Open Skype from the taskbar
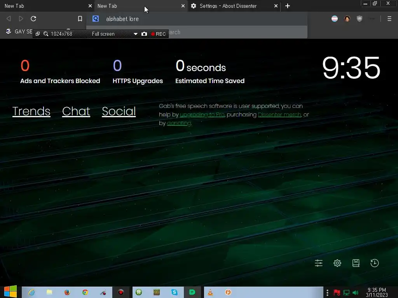Image resolution: width=398 pixels, height=298 pixels. [x=175, y=292]
